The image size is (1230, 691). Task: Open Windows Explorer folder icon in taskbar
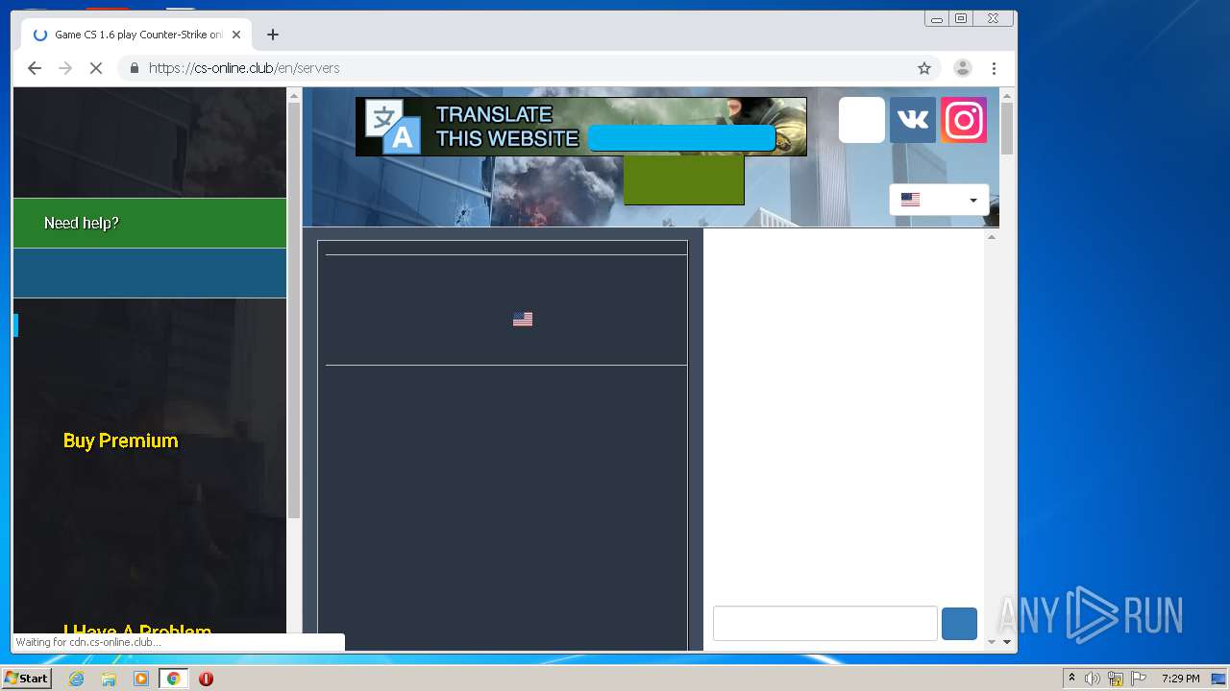coord(109,679)
